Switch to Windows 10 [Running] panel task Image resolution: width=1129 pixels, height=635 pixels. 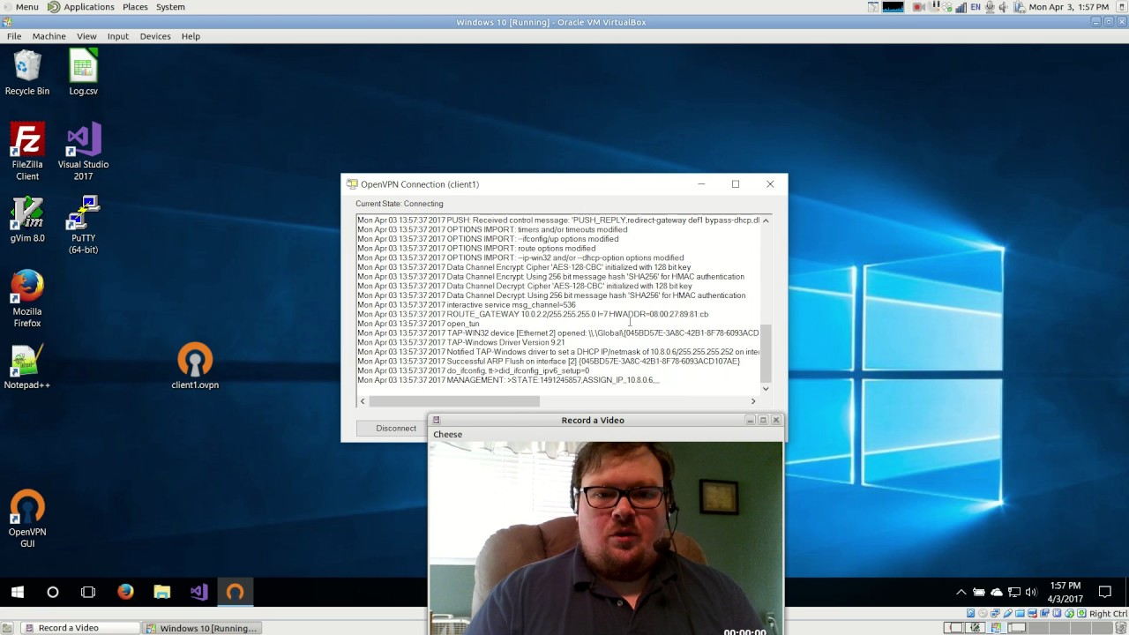pyautogui.click(x=201, y=628)
